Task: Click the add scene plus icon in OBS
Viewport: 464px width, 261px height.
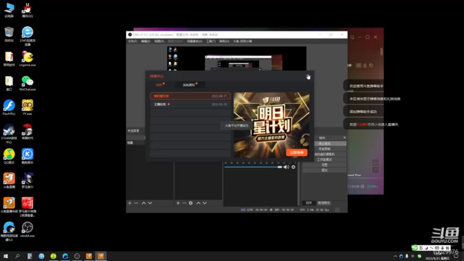Action: click(129, 203)
